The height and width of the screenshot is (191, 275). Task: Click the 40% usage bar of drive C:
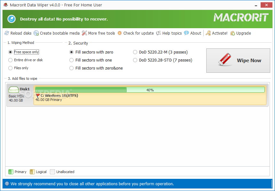[150, 90]
